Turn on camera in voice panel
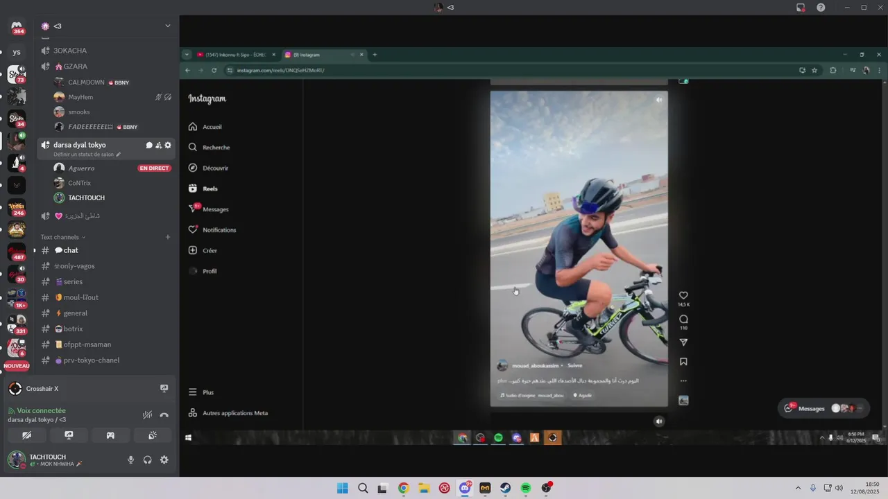The height and width of the screenshot is (499, 888). point(26,435)
